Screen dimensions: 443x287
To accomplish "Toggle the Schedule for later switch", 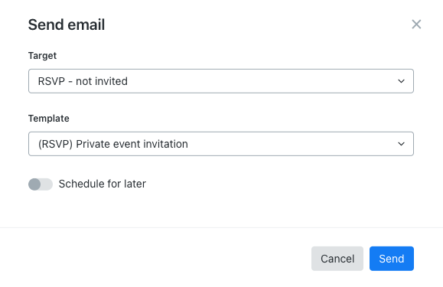I will (x=41, y=184).
